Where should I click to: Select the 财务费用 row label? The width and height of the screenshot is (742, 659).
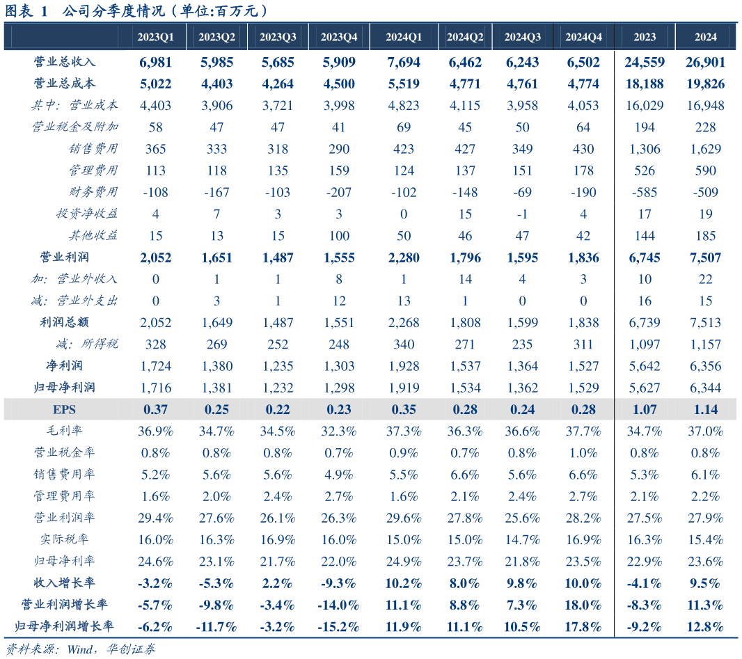coord(93,192)
